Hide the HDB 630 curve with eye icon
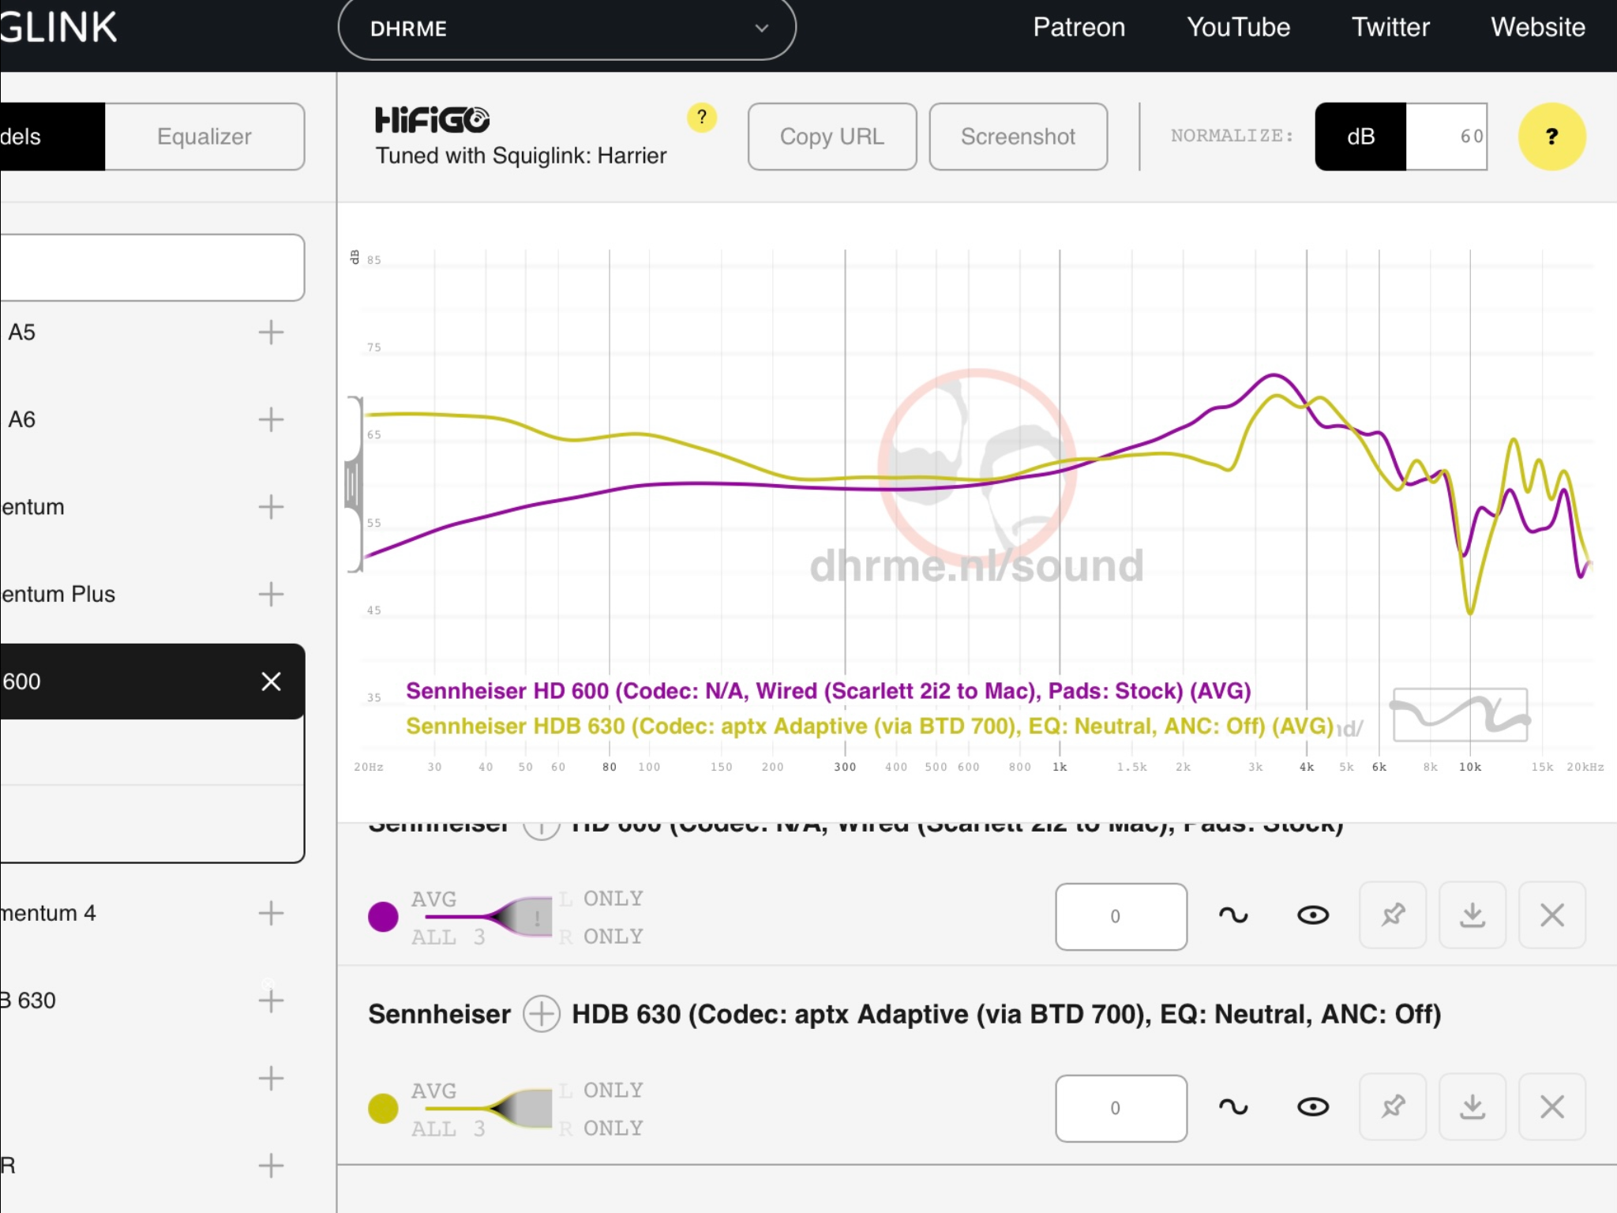 [x=1313, y=1107]
